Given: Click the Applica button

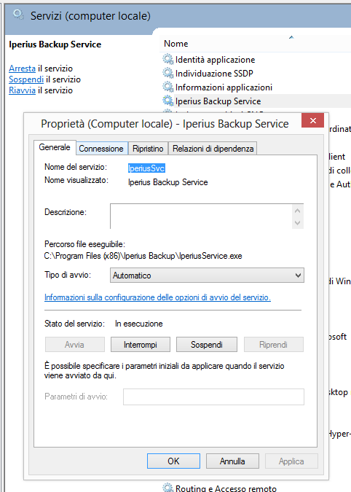Looking at the screenshot, I should pos(291,461).
